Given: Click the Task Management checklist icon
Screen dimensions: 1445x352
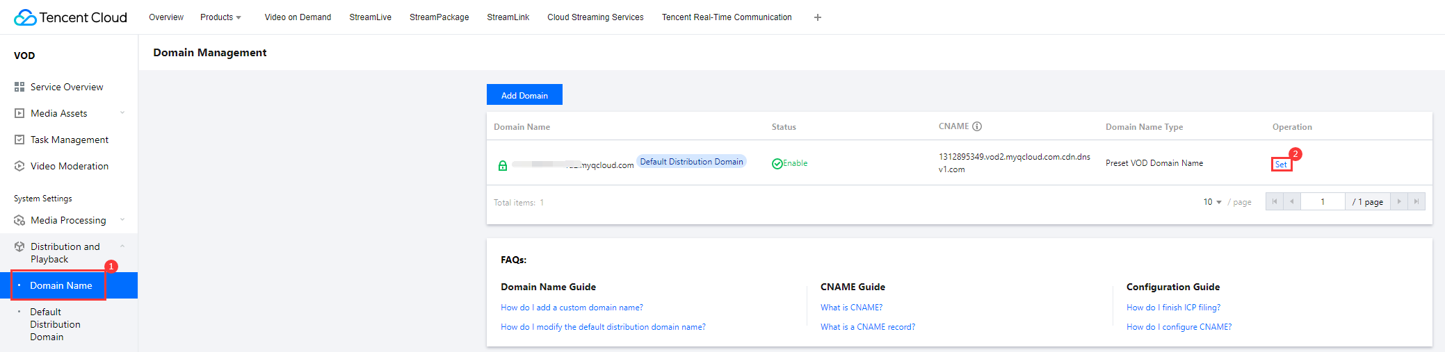Looking at the screenshot, I should click(x=19, y=140).
